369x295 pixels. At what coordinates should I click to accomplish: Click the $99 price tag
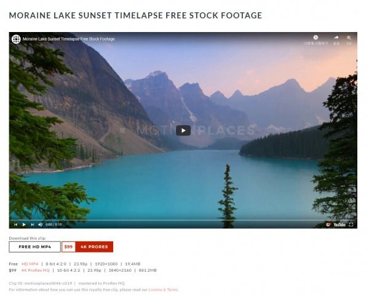[68, 247]
